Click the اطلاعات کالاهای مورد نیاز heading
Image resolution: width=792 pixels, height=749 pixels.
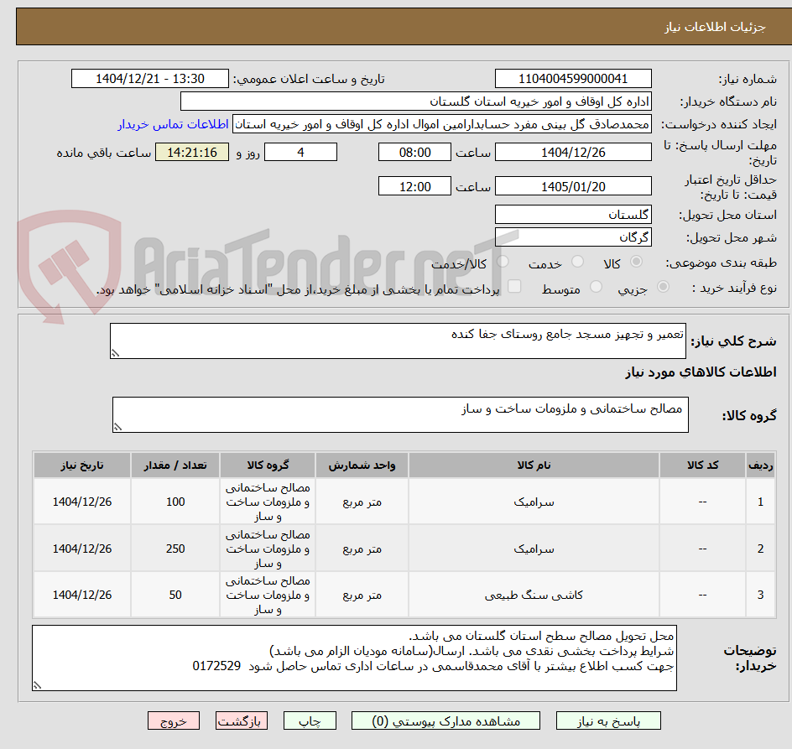tap(701, 372)
